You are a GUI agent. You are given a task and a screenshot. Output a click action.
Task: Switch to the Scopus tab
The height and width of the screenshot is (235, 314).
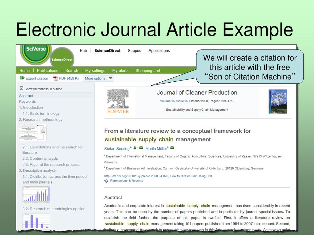(134, 50)
